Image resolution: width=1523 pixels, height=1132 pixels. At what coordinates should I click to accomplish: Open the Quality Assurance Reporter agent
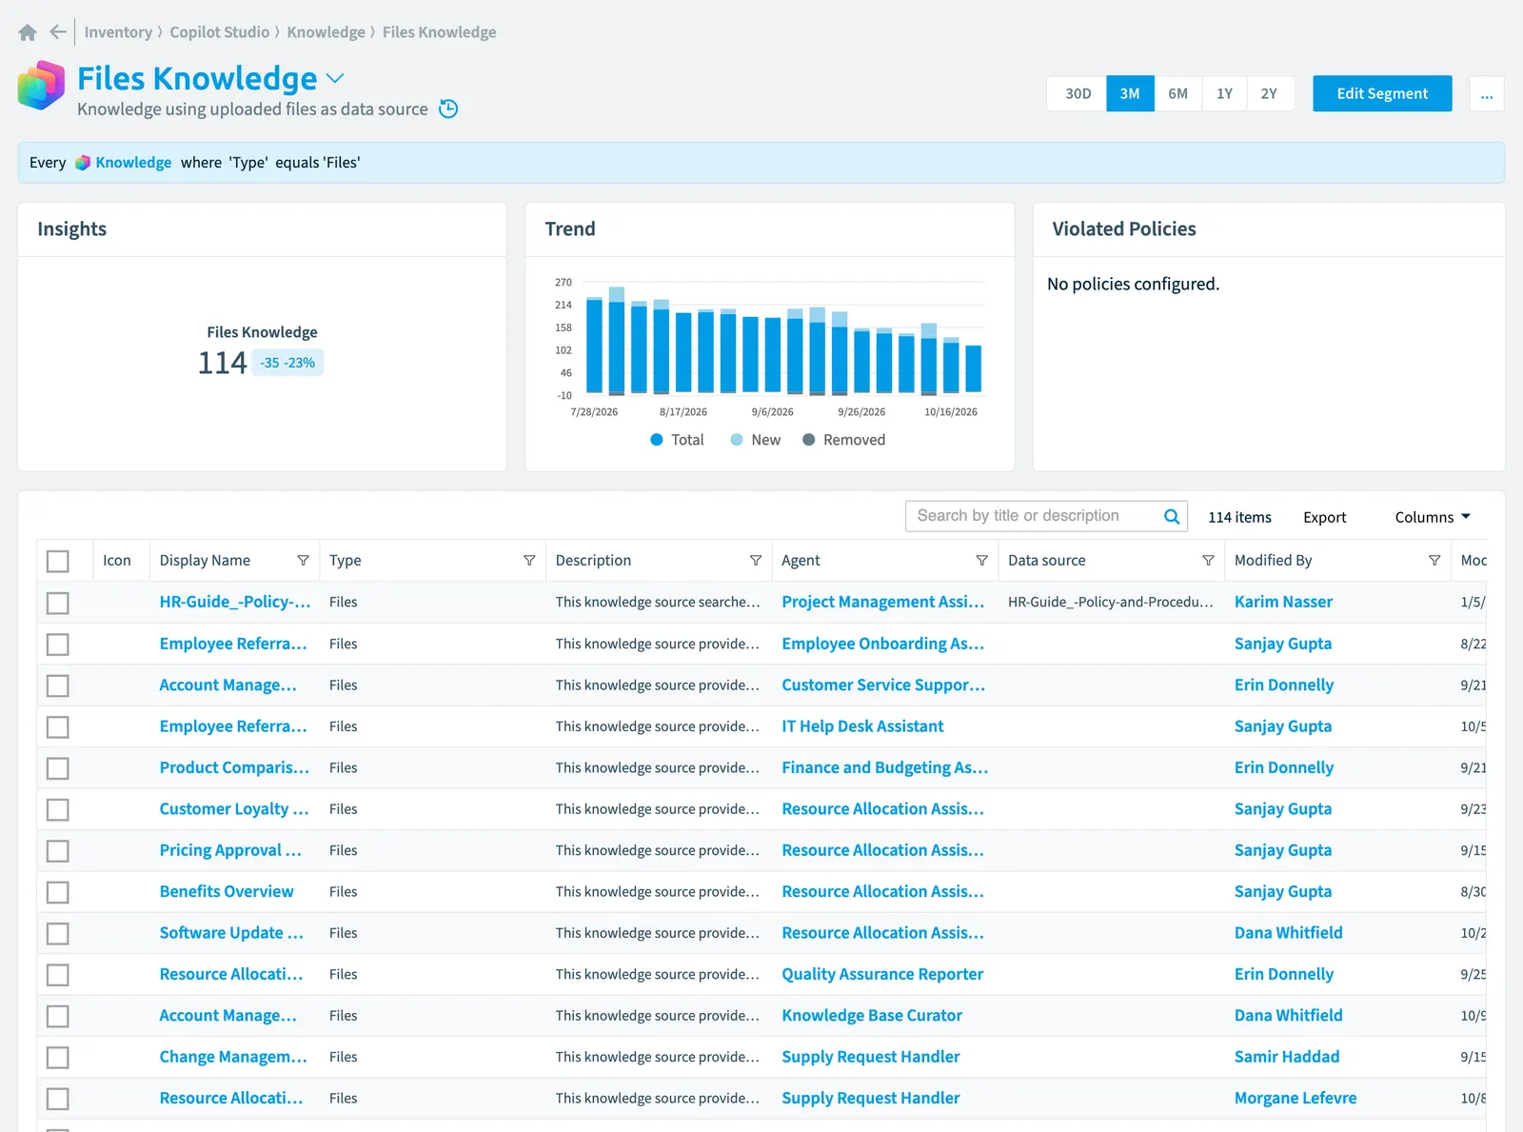pyautogui.click(x=882, y=974)
